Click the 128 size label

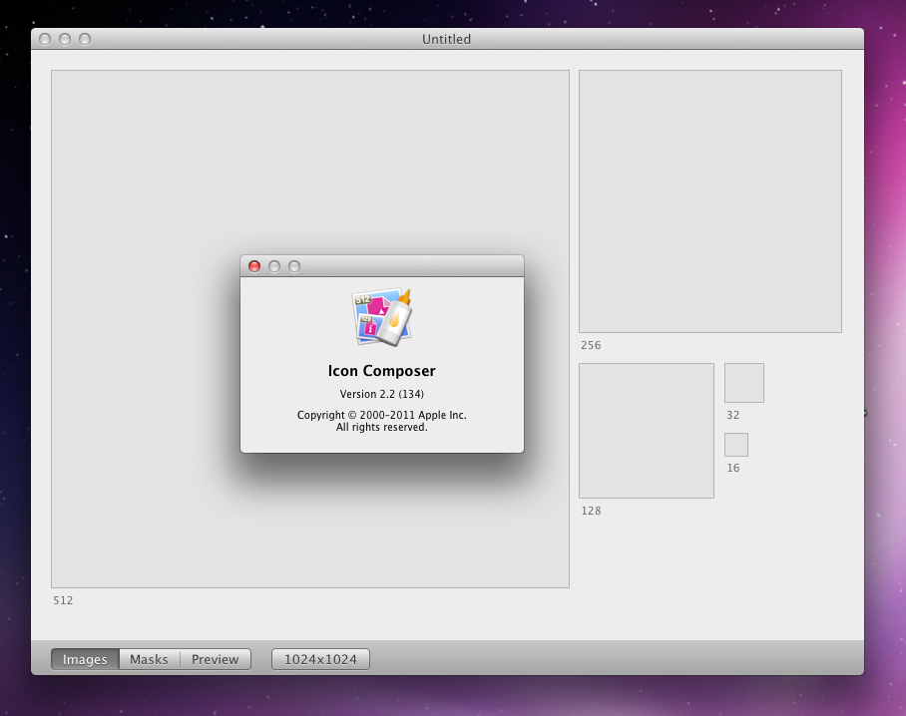[x=591, y=511]
